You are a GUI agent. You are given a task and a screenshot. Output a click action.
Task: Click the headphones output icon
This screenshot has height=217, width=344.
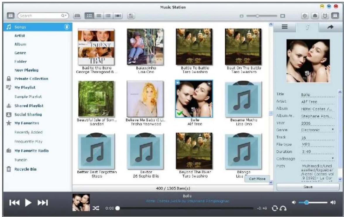[283, 208]
